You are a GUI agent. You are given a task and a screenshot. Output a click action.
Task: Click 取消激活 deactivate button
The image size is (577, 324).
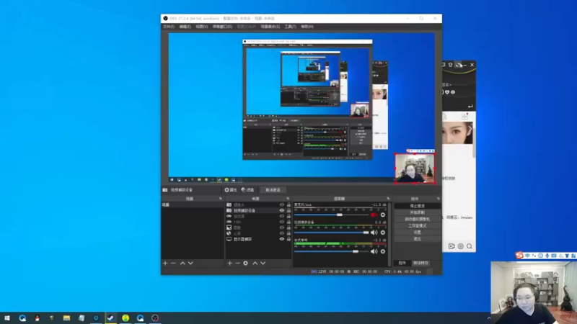tap(273, 190)
